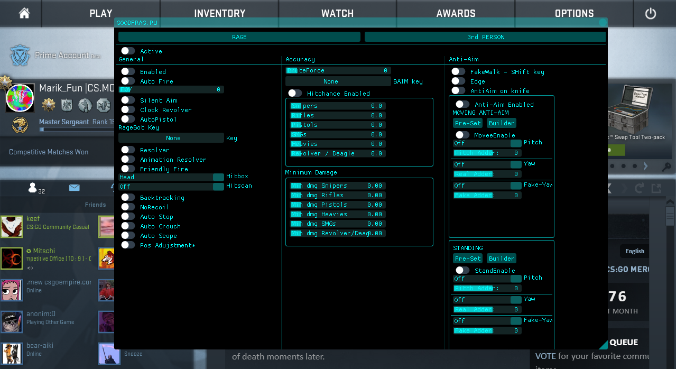Click the refresh icon in news panel

tap(639, 188)
